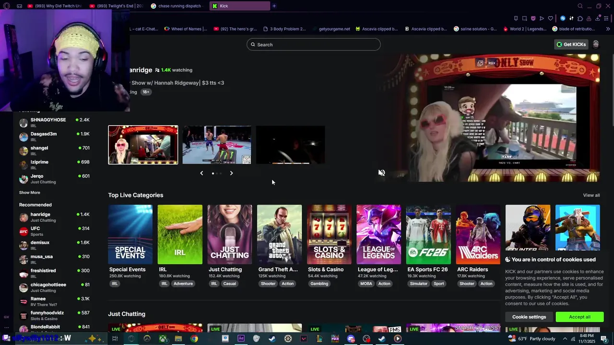Viewport: 614px width, 345px height.
Task: Open the extensions cube icon
Action: (x=580, y=18)
